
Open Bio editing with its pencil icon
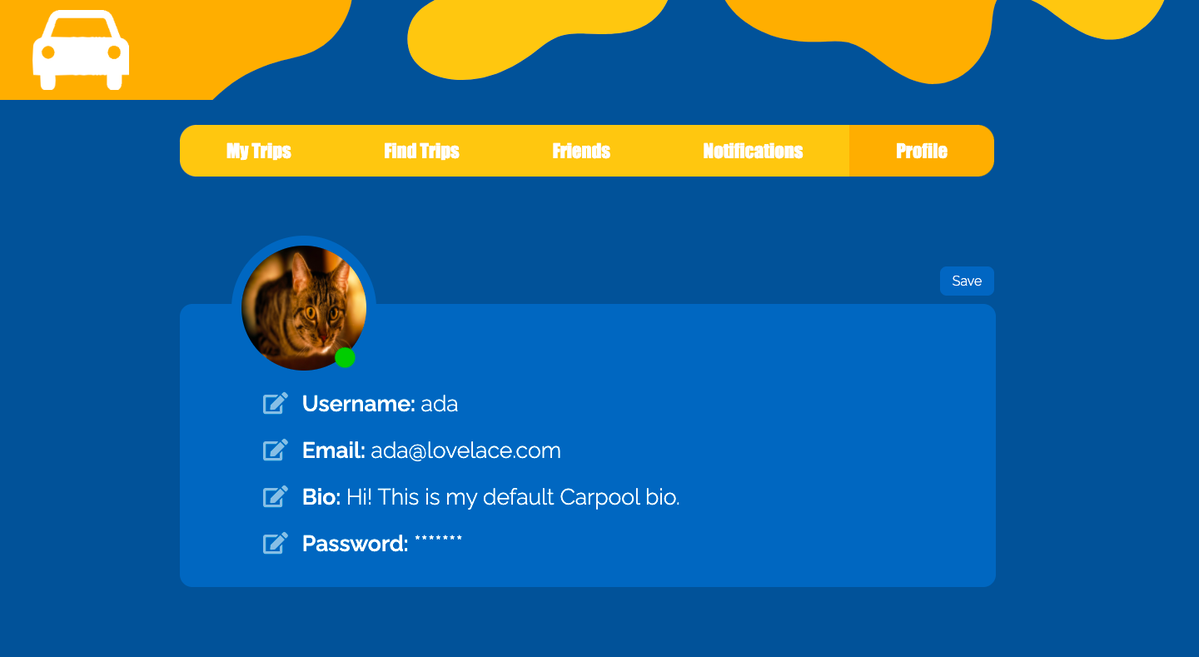coord(276,497)
